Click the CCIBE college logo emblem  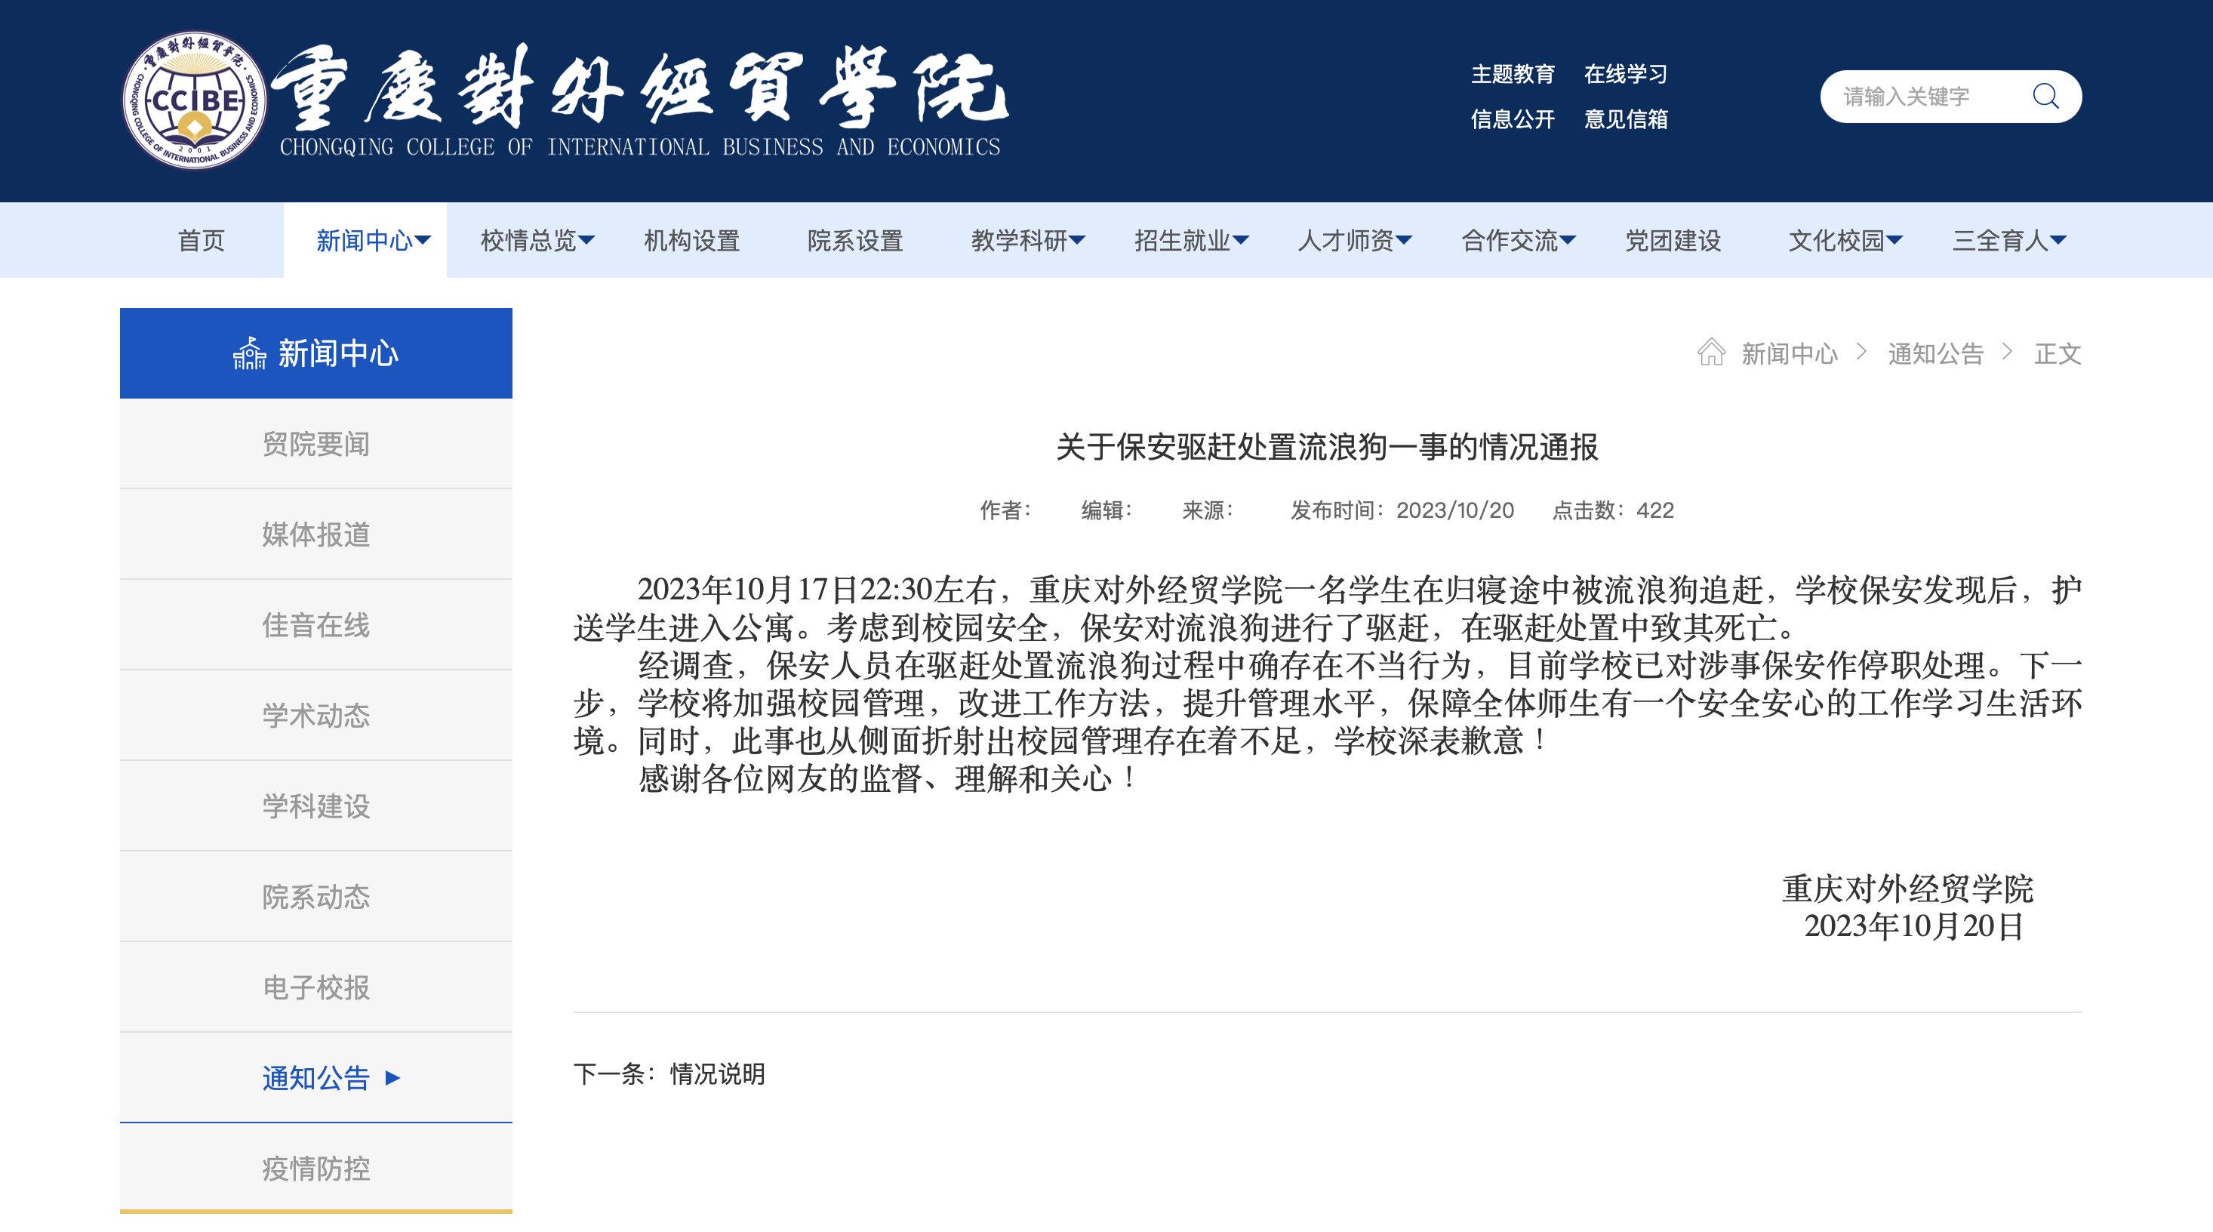coord(194,100)
